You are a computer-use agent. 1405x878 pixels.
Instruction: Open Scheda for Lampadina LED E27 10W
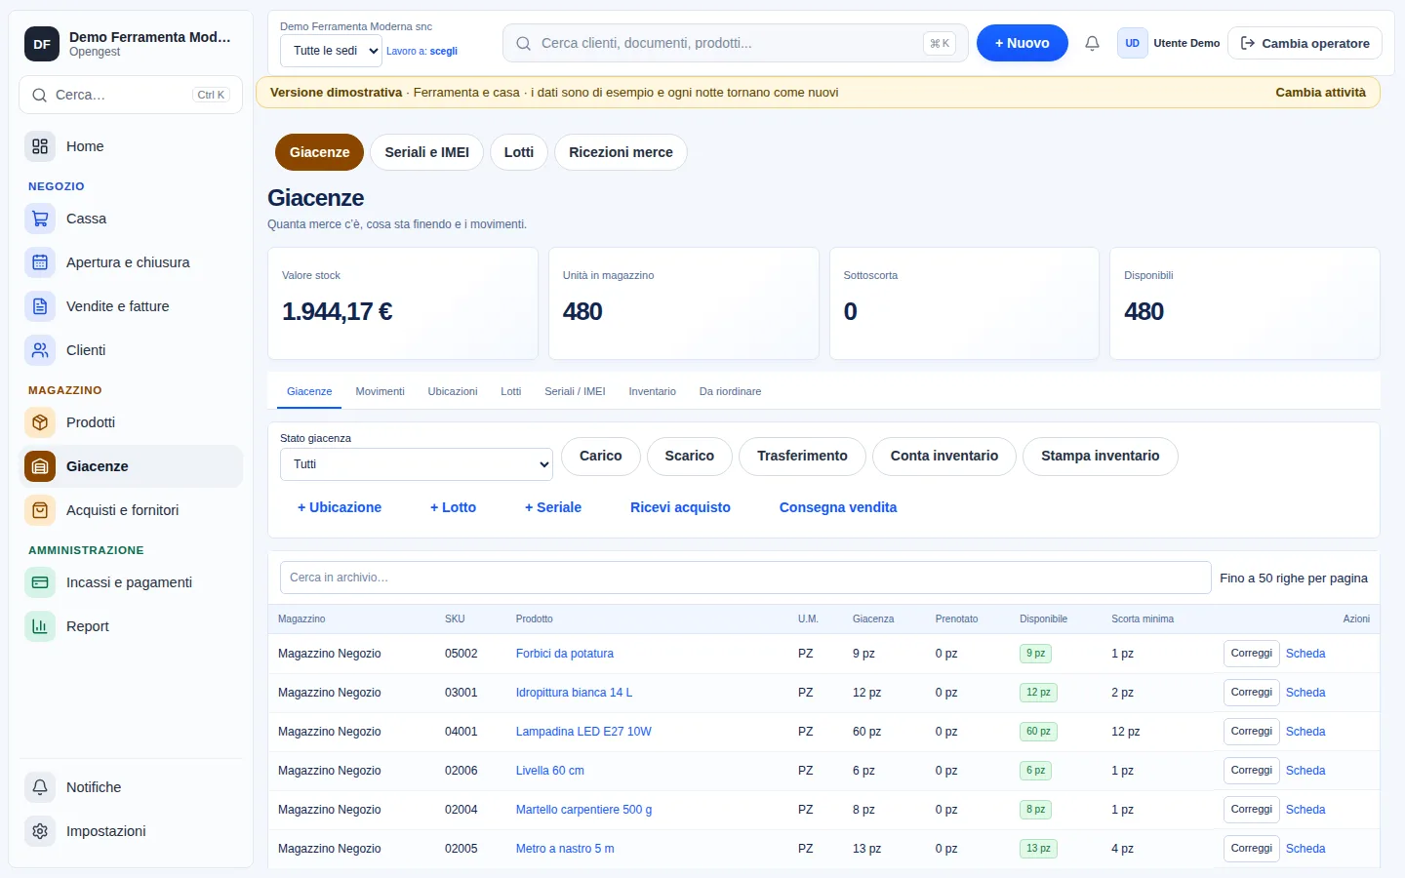1305,732
